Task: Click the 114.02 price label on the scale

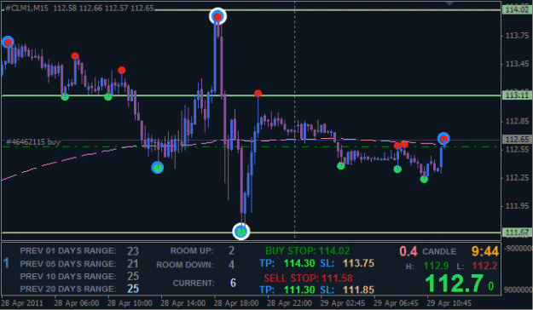Action: (x=517, y=10)
